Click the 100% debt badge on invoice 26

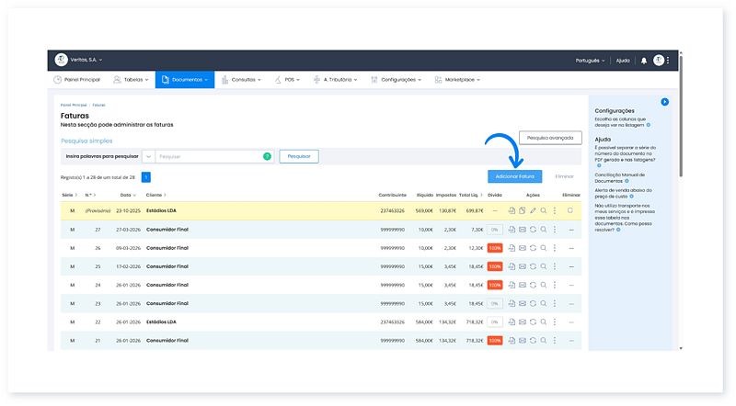coord(495,248)
